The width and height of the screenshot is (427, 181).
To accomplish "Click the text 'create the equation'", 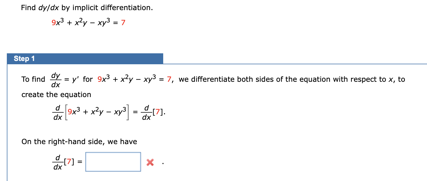I will [x=56, y=95].
